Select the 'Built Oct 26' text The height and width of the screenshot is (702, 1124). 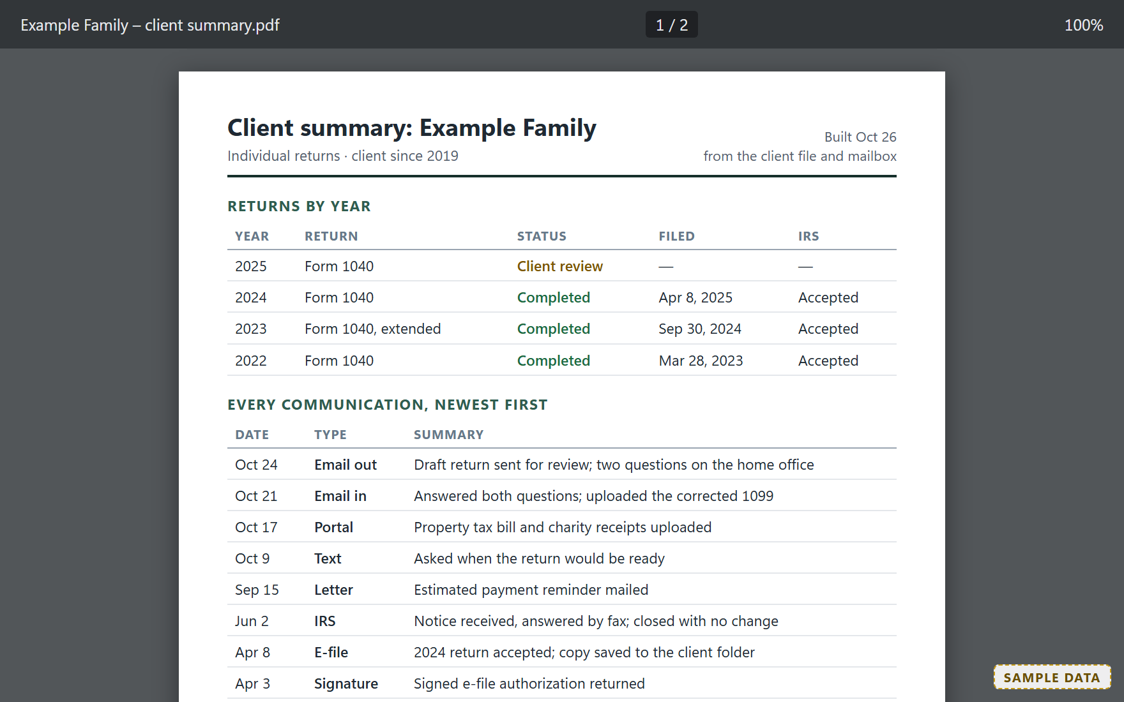(860, 137)
